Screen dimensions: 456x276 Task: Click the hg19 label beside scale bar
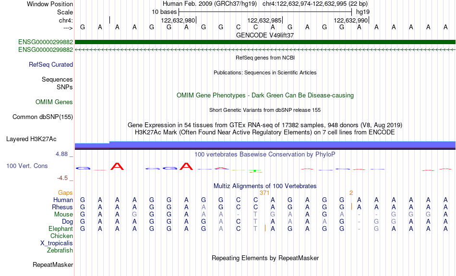(x=363, y=12)
